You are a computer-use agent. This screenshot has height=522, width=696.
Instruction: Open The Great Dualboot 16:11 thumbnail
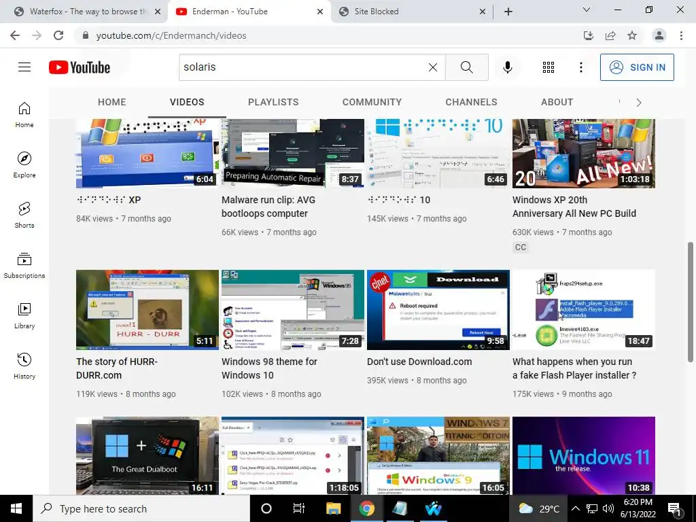147,455
